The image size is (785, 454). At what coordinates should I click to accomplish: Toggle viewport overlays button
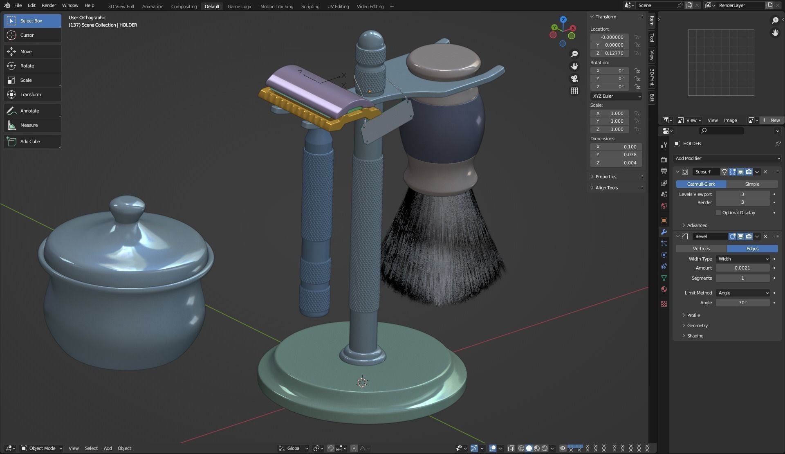click(493, 448)
